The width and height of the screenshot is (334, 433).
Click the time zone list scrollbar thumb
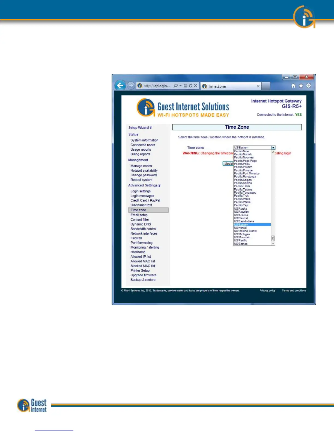(273, 238)
